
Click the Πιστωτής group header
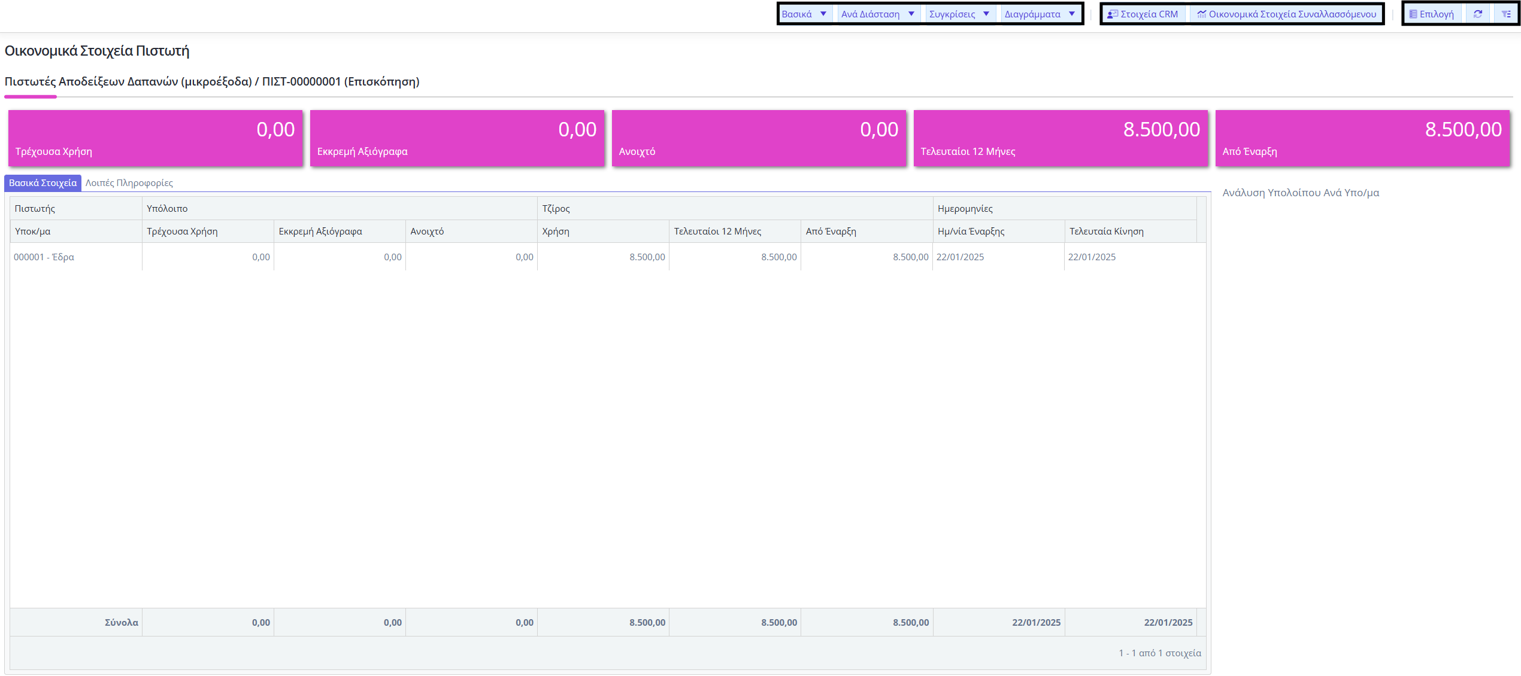(x=76, y=209)
